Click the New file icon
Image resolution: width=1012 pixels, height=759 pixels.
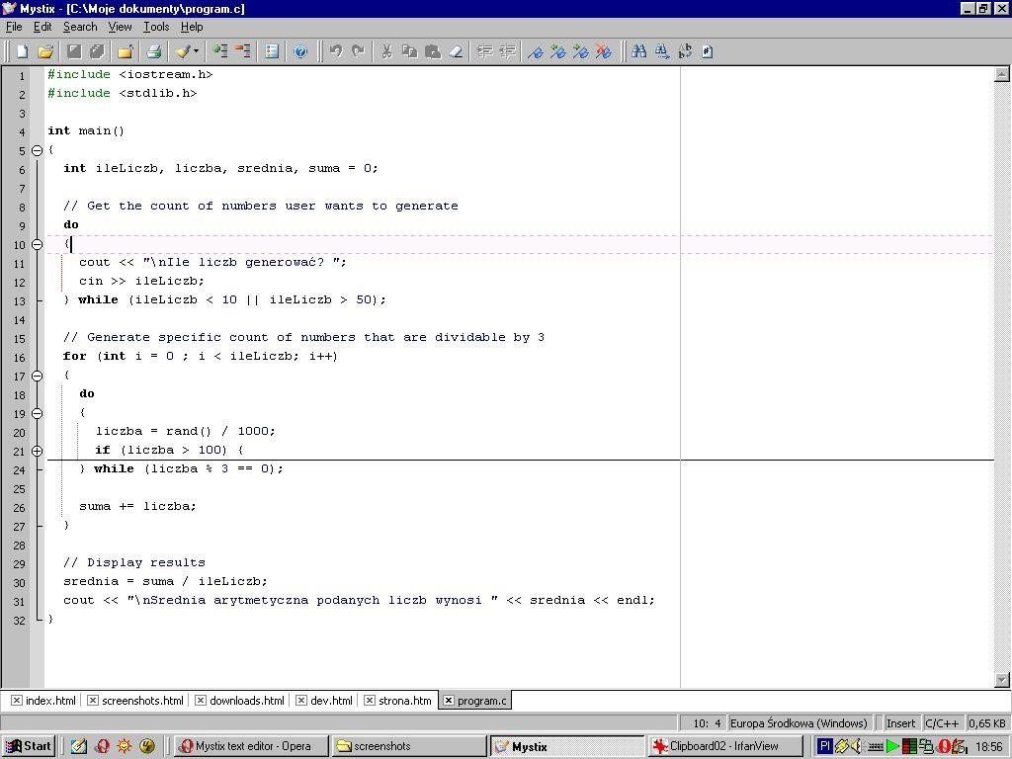pos(22,51)
